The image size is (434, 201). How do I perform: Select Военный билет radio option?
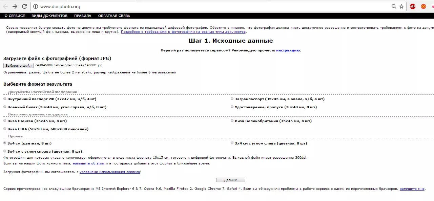point(5,107)
